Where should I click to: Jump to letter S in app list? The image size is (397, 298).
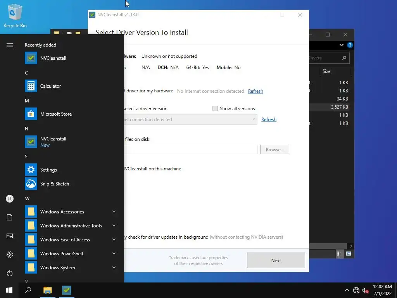(26, 157)
